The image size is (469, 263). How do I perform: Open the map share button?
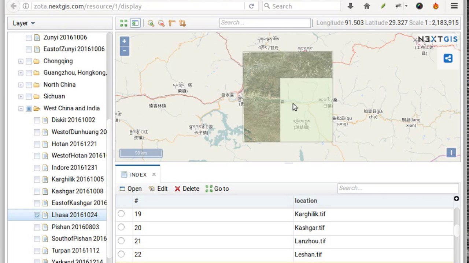448,58
